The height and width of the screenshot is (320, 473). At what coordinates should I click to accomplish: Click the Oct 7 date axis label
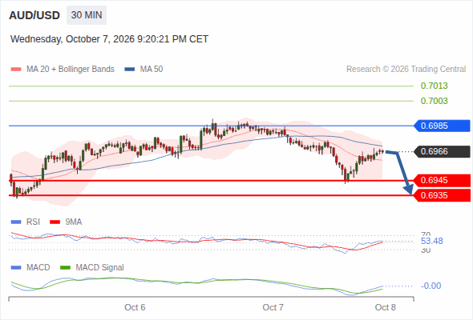273,307
